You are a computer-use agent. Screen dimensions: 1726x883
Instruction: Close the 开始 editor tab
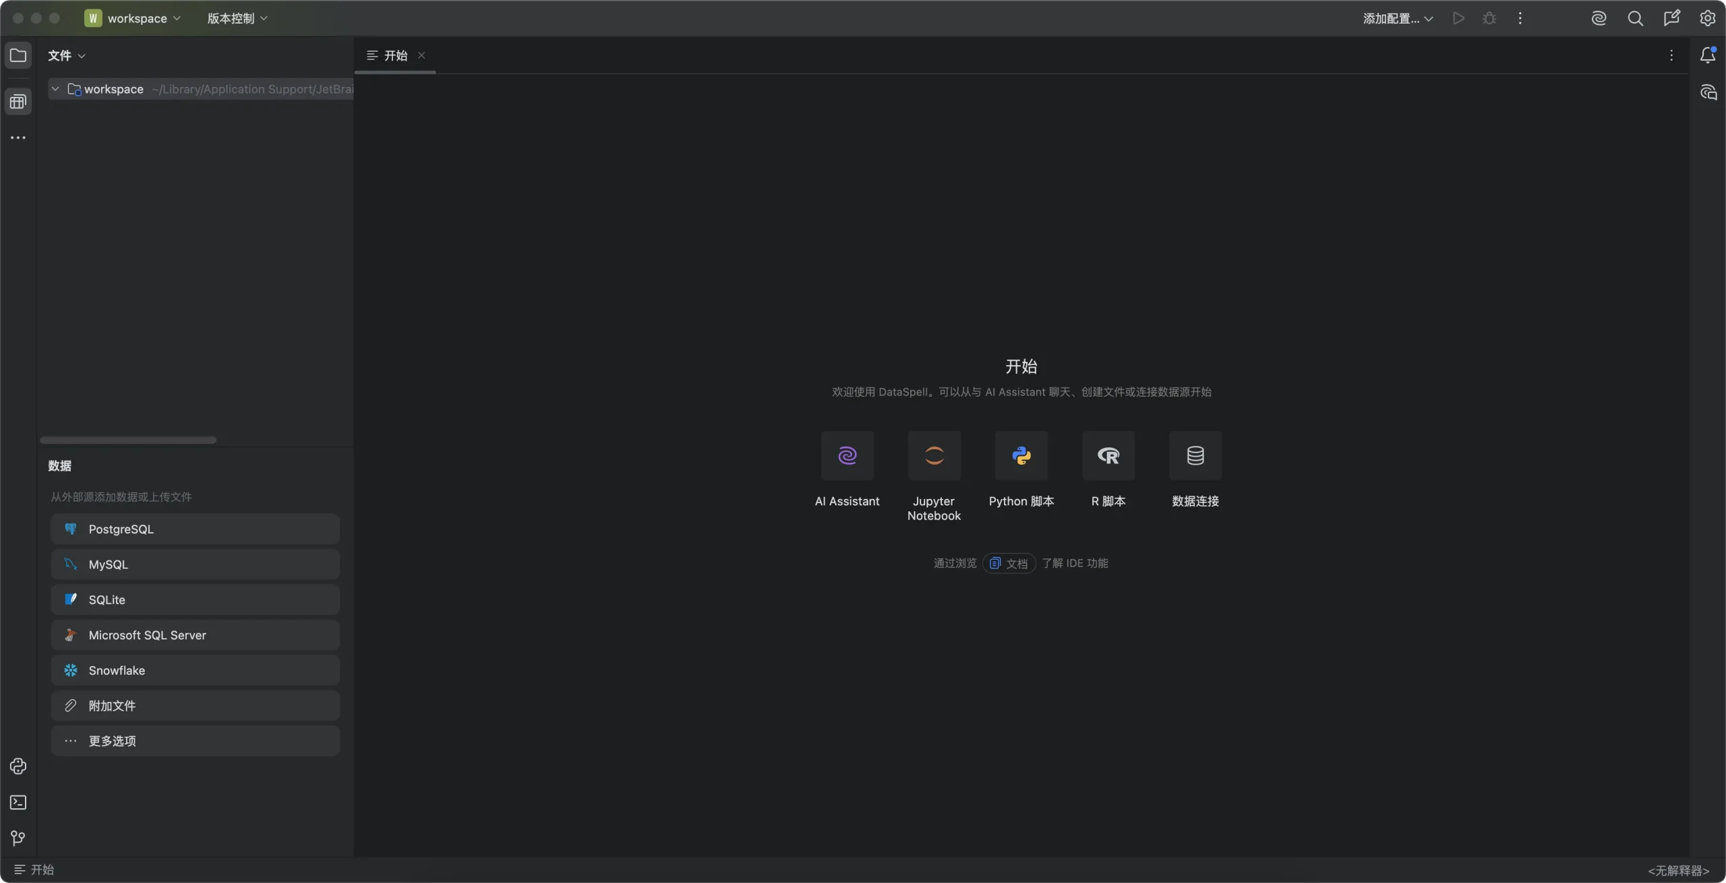pyautogui.click(x=421, y=55)
